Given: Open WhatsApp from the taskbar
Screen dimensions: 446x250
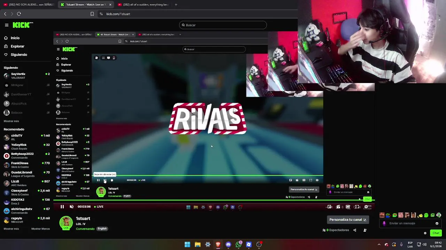Looking at the screenshot, I should pos(238,244).
